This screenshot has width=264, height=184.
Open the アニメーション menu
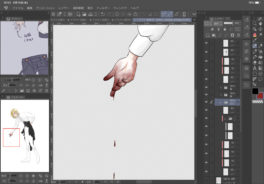[x=46, y=8]
